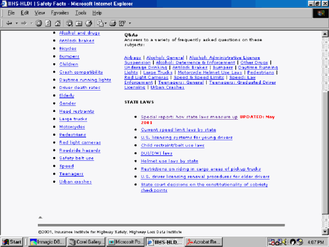This screenshot has width=329, height=247.
Task: Expand the Back button history dropdown arrow
Action: [x=16, y=23]
